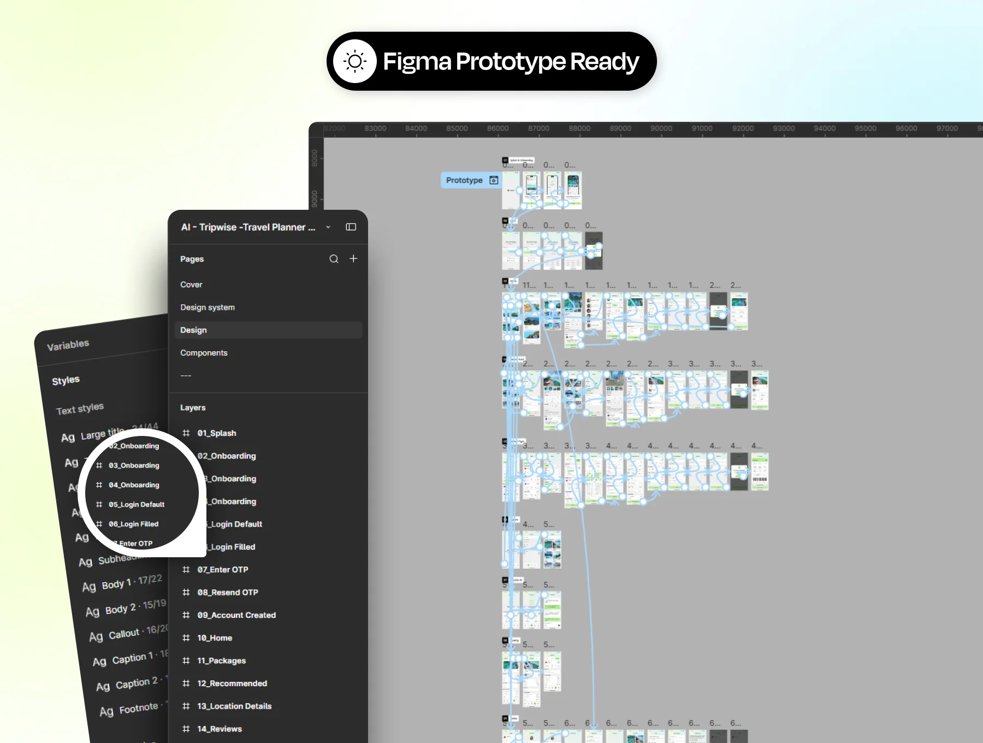Click the Ag icon beside Body 1 style

point(89,587)
